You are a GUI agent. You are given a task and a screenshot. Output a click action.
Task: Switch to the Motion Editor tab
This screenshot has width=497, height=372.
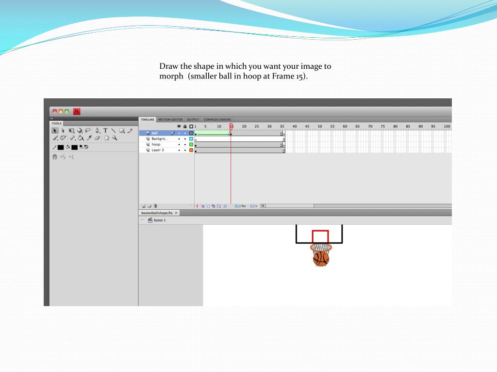click(170, 120)
